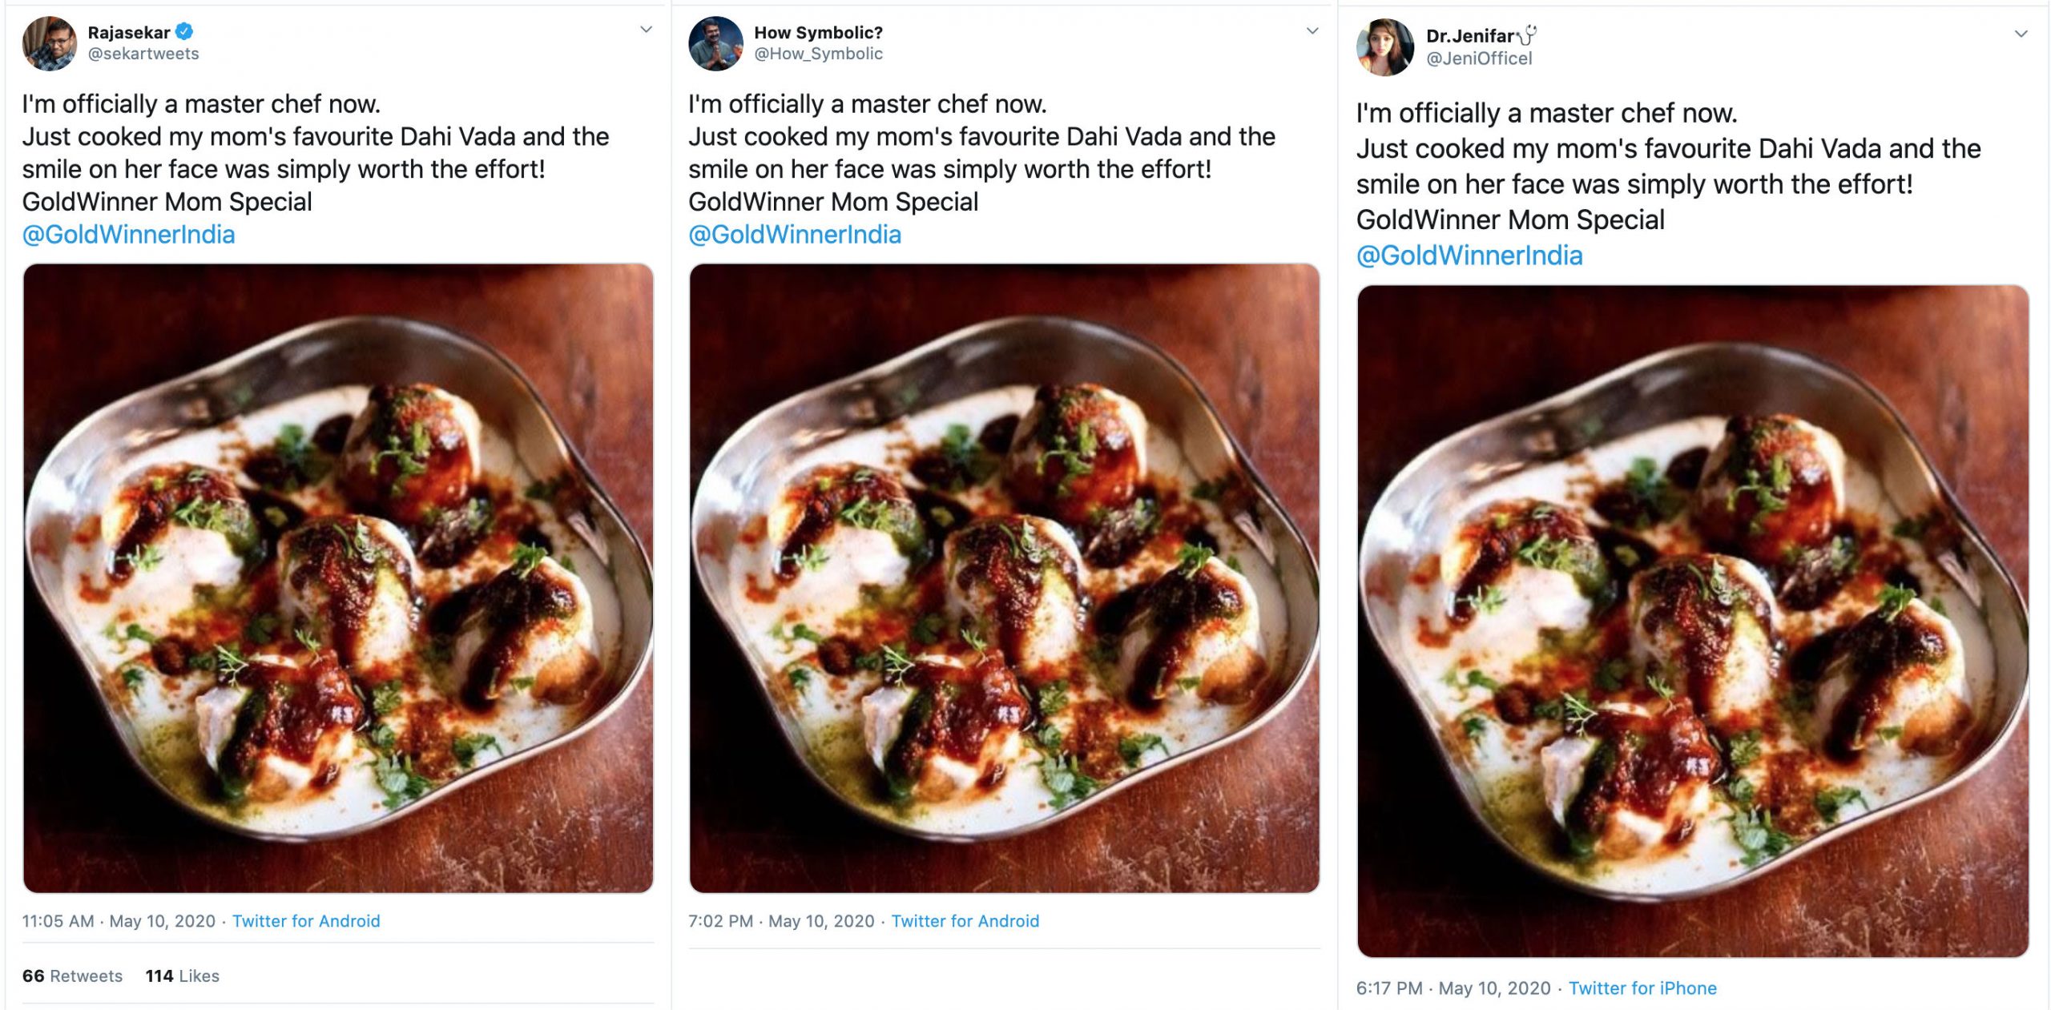The width and height of the screenshot is (2051, 1010).
Task: Expand Dr.Jenifar tweet options chevron
Action: click(x=2021, y=34)
